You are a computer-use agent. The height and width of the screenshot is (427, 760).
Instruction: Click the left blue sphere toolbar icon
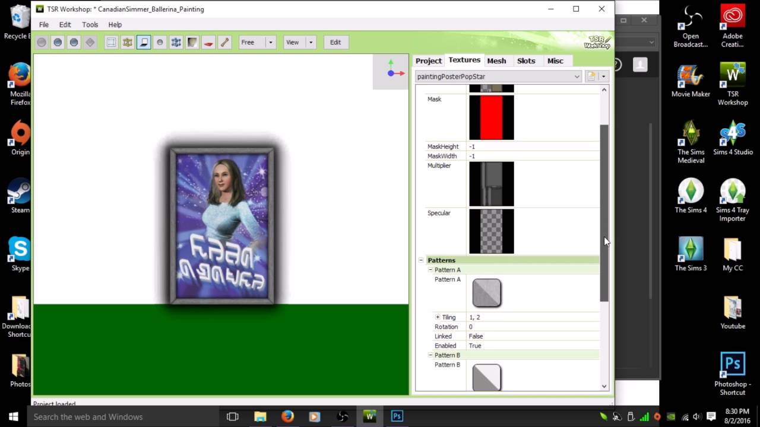tap(58, 42)
